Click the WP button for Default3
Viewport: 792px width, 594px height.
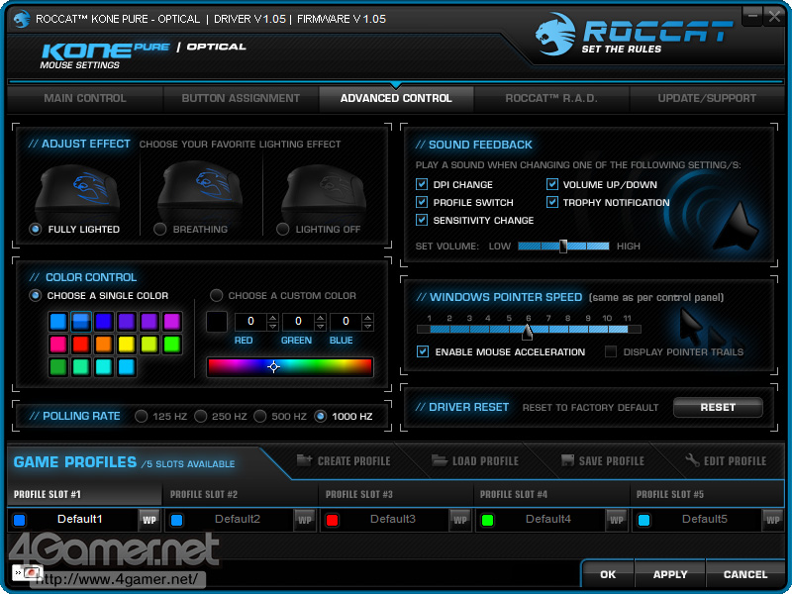coord(460,520)
